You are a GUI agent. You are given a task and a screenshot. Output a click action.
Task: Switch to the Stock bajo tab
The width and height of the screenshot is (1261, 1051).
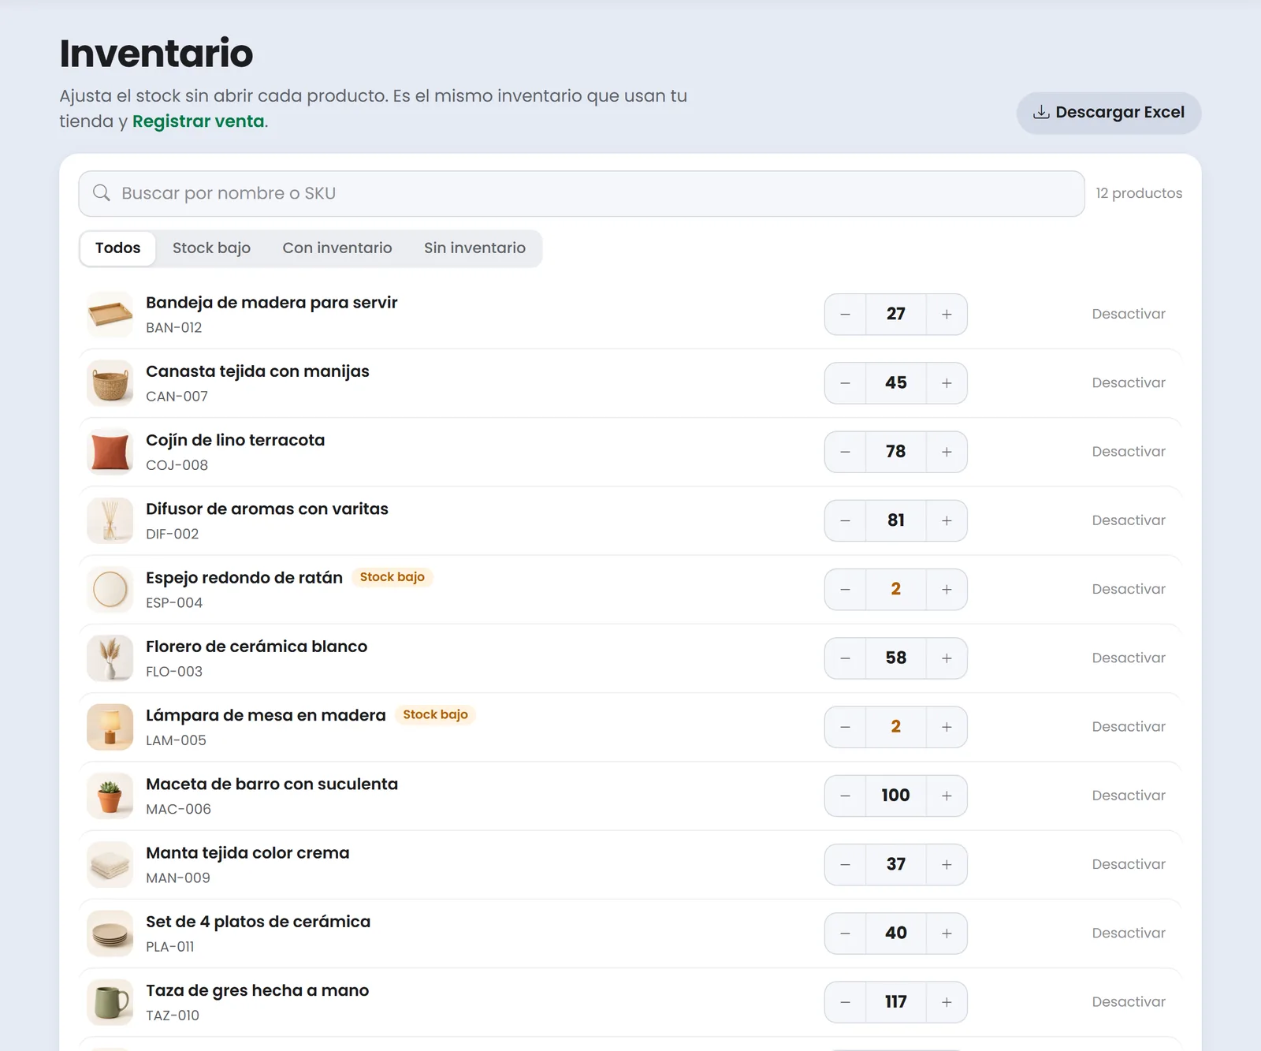click(x=211, y=248)
